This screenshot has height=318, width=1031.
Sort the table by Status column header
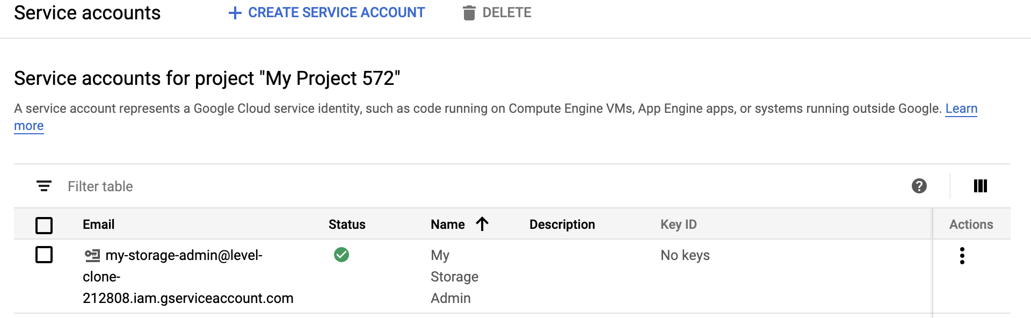(x=347, y=225)
